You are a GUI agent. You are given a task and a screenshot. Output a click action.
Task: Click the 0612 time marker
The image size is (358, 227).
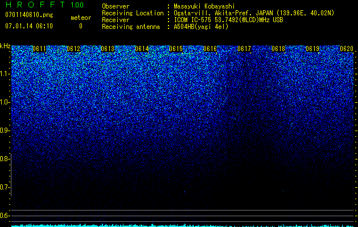point(73,49)
